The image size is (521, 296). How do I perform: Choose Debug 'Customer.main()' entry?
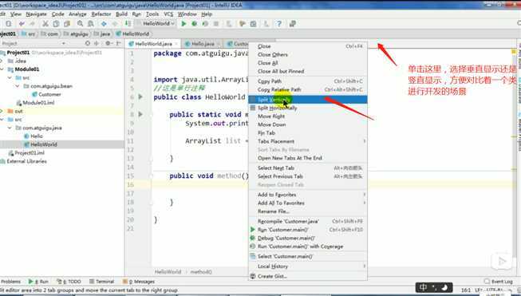point(308,238)
